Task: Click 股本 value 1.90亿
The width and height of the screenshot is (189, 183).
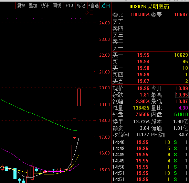Action: coord(180,122)
